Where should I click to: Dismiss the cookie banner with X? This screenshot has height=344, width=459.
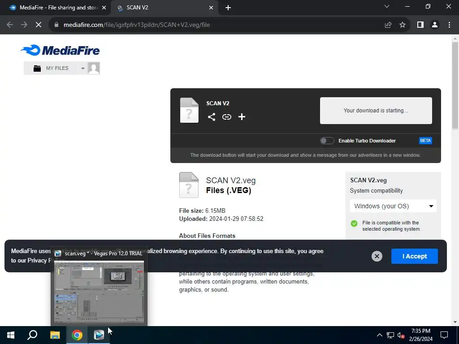[377, 256]
